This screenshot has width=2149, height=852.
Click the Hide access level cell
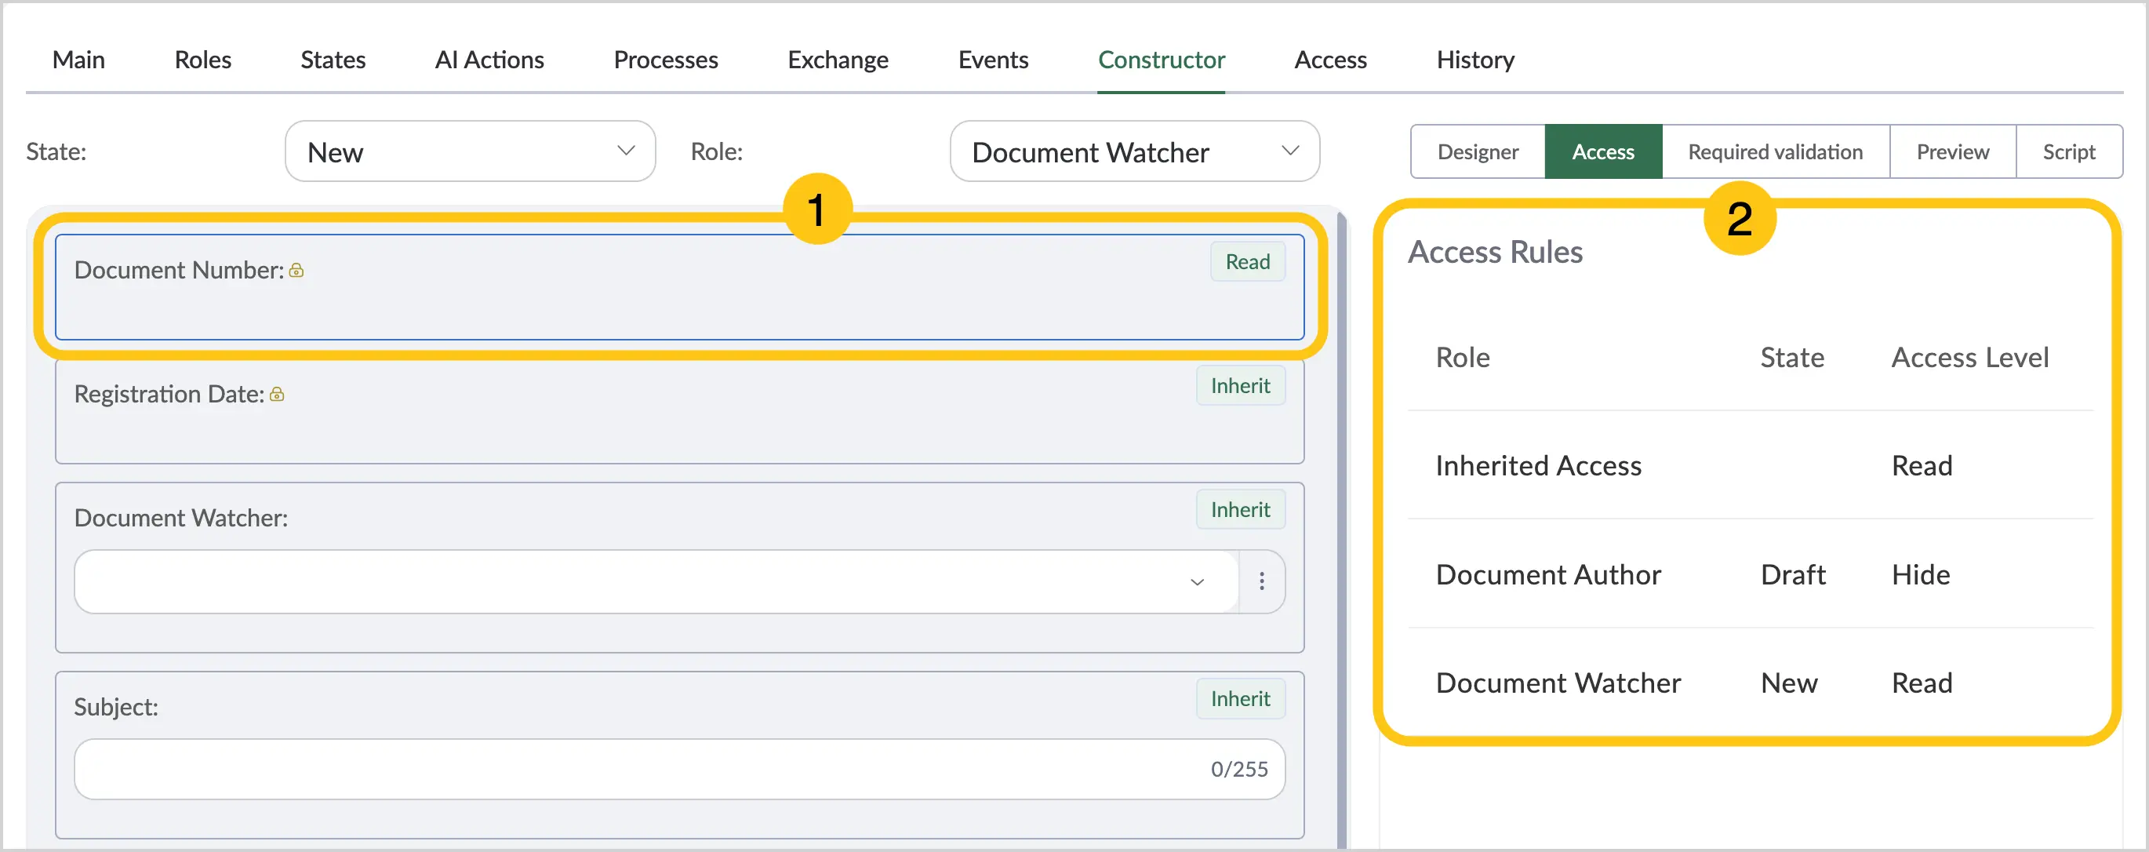click(1921, 574)
